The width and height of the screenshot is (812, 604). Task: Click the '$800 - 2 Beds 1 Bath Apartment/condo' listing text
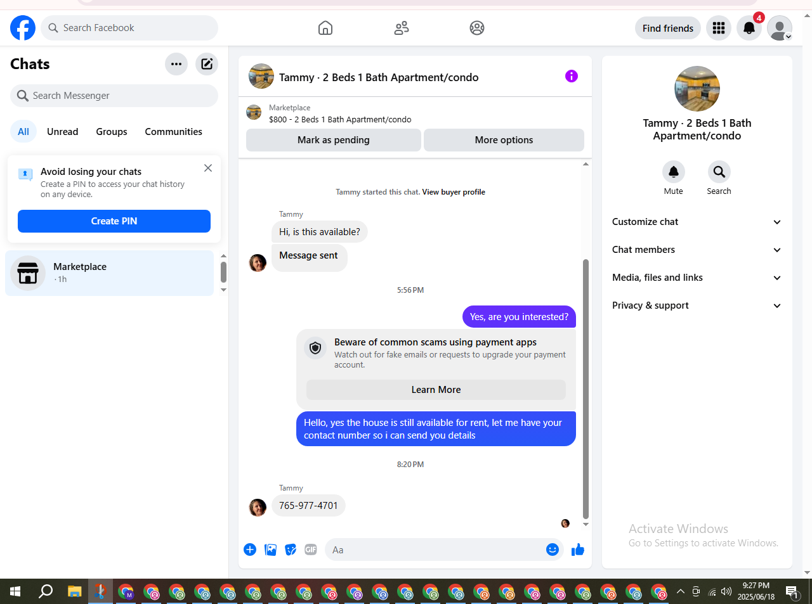click(340, 120)
